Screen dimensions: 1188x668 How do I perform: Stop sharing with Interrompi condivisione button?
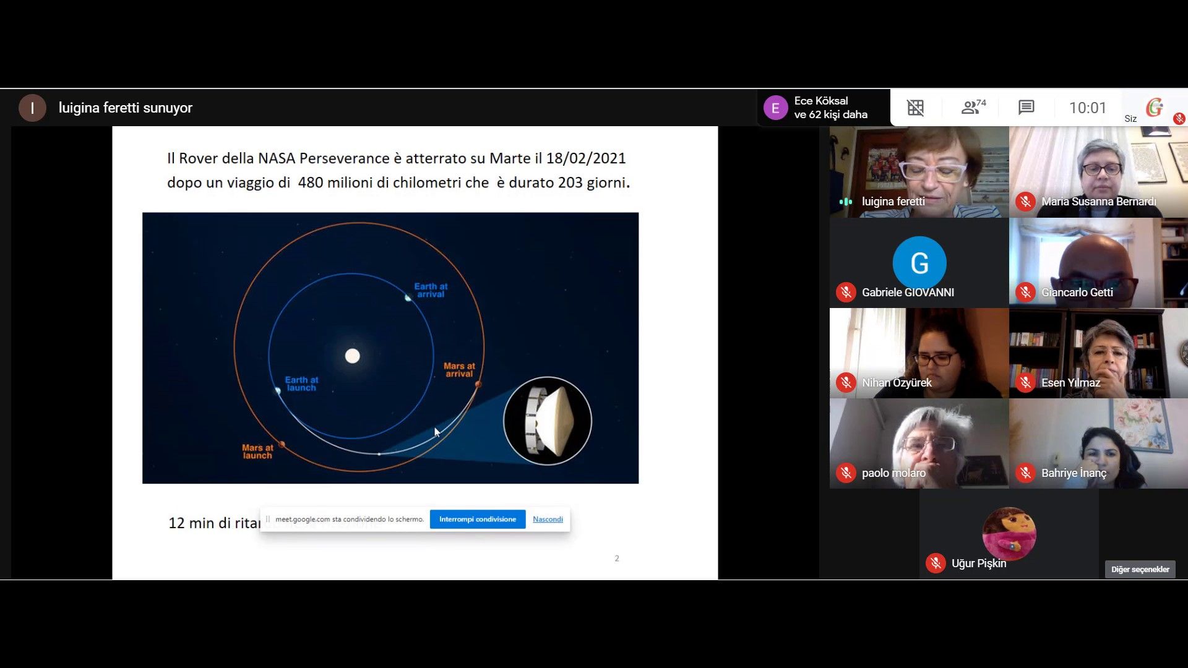(x=477, y=519)
